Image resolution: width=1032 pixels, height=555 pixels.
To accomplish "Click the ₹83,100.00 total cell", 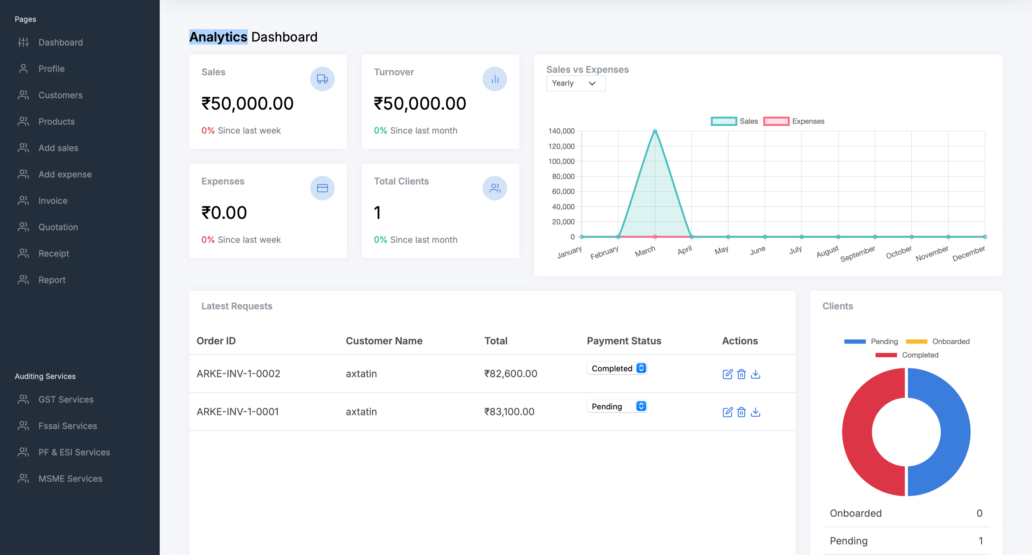I will (x=509, y=411).
